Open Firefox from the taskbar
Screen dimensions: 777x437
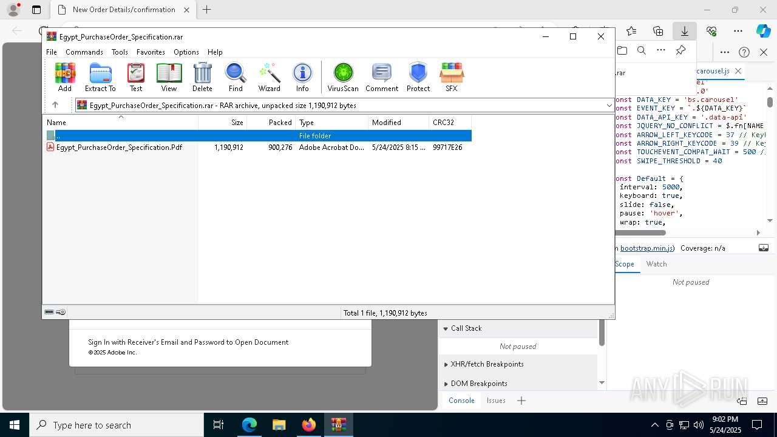(x=309, y=425)
